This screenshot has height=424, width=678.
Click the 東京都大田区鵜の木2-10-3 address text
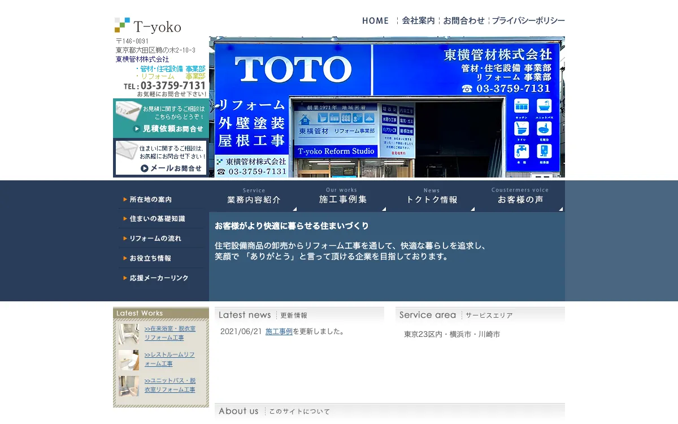click(156, 50)
